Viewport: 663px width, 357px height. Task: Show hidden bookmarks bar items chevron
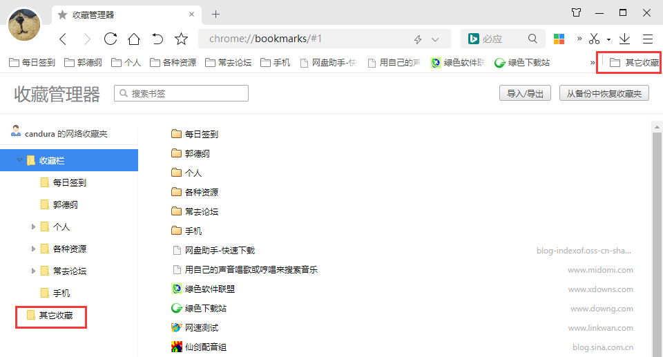tap(593, 63)
